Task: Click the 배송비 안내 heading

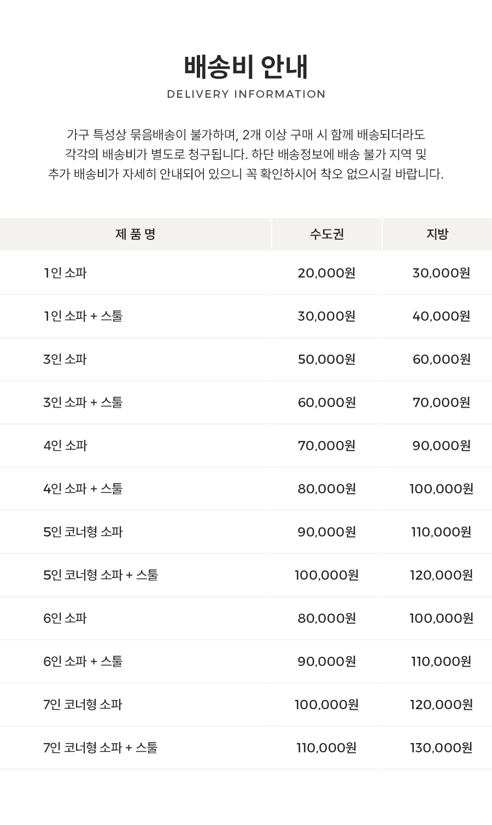Action: click(246, 67)
